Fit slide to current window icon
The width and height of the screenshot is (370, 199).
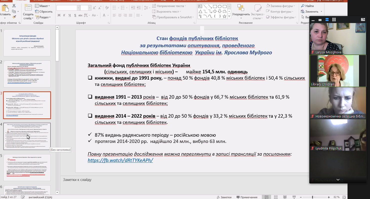(x=345, y=197)
